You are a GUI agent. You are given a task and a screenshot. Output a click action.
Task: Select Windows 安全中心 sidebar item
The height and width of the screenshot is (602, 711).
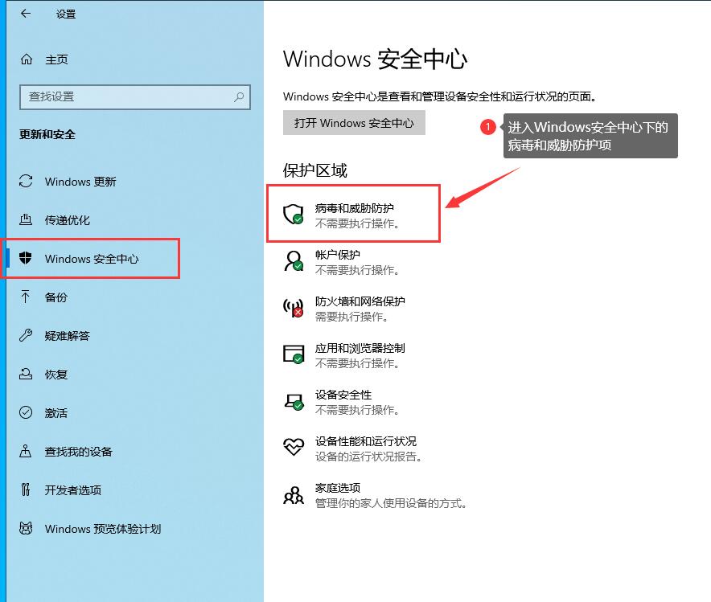click(92, 259)
